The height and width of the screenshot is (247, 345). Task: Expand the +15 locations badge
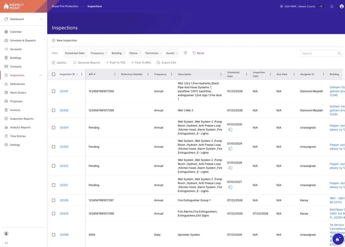[321, 6]
